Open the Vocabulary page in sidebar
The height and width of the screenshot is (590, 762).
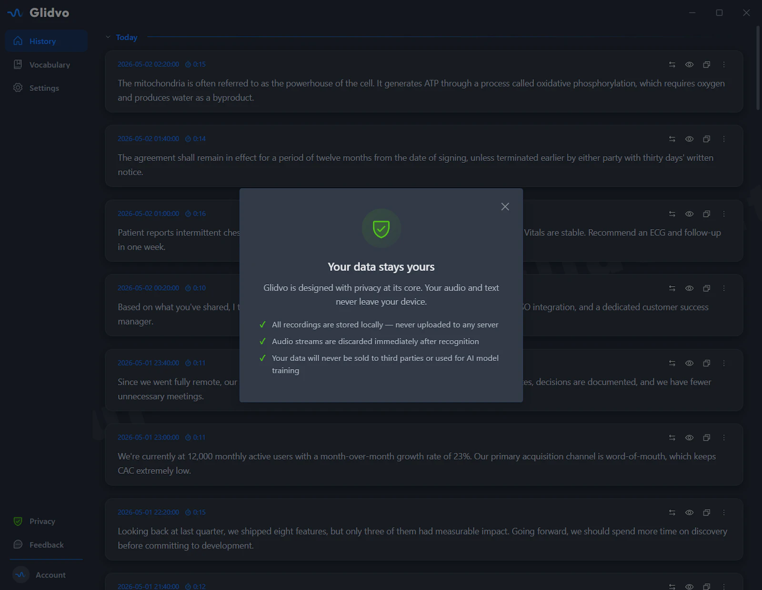[x=46, y=64]
